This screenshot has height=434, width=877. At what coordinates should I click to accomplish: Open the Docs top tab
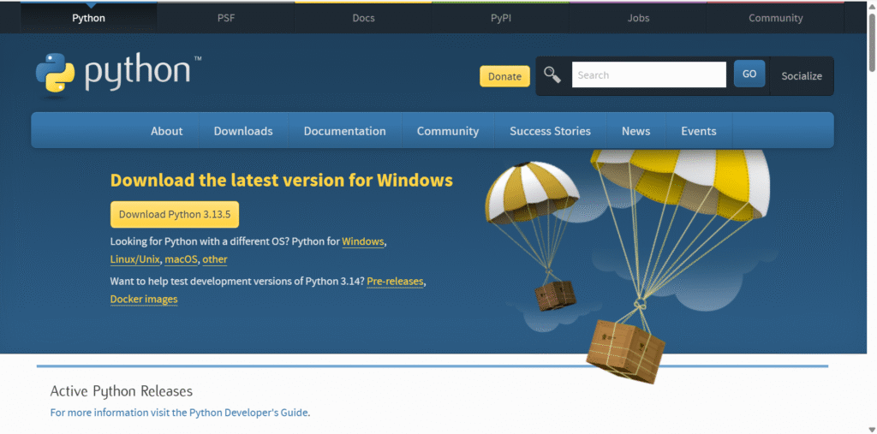[363, 18]
